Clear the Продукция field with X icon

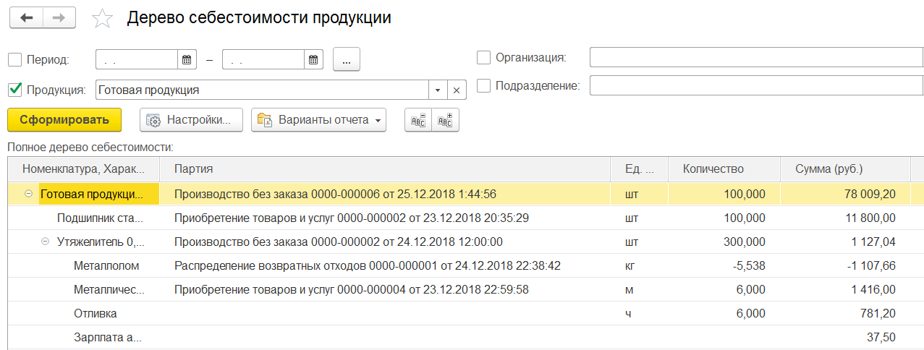point(457,90)
